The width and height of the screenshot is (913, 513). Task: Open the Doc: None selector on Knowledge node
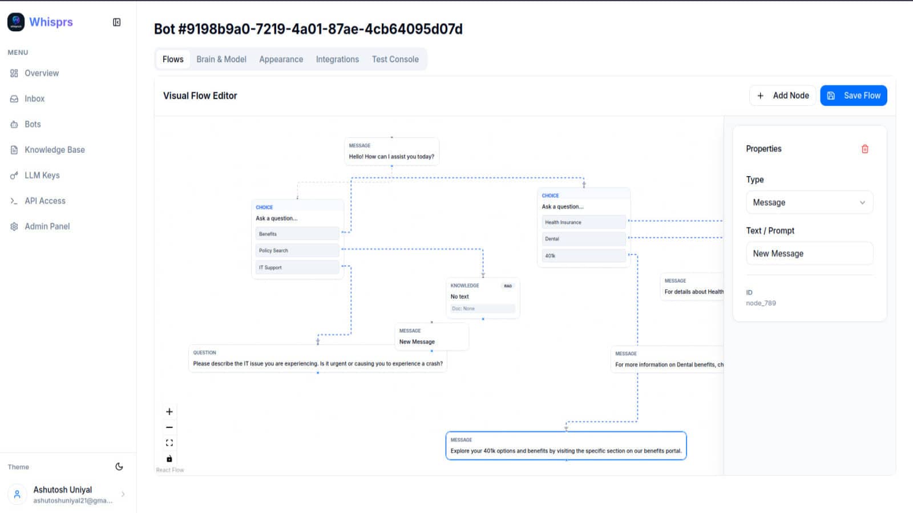tap(482, 308)
